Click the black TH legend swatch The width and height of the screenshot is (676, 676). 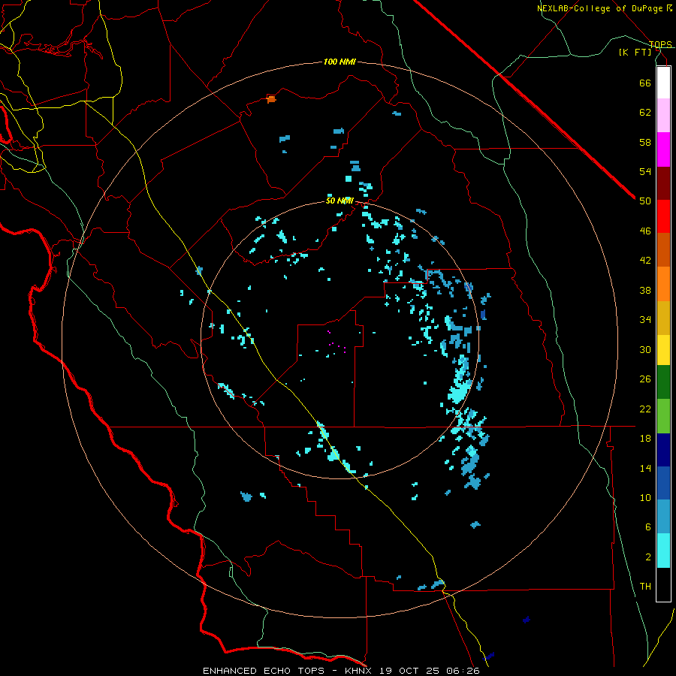(663, 584)
